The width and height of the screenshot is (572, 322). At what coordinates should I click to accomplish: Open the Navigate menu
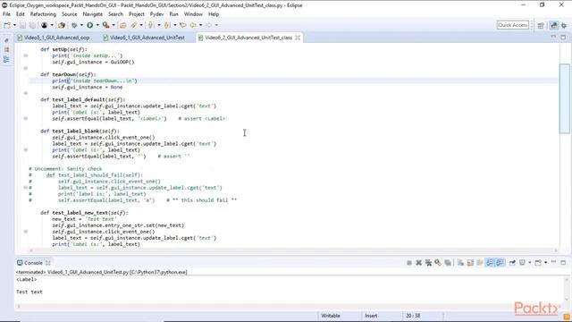pos(93,14)
